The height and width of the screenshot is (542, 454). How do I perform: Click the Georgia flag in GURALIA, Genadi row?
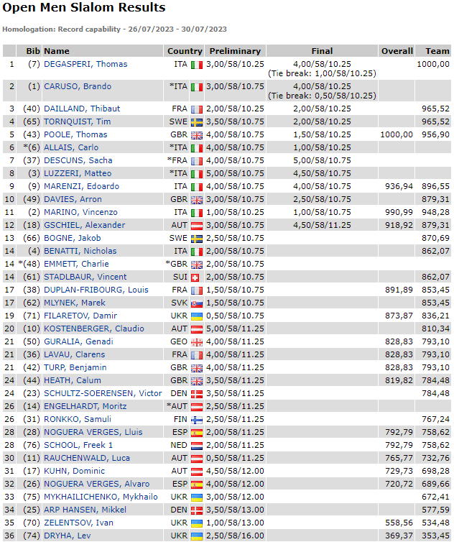point(197,341)
